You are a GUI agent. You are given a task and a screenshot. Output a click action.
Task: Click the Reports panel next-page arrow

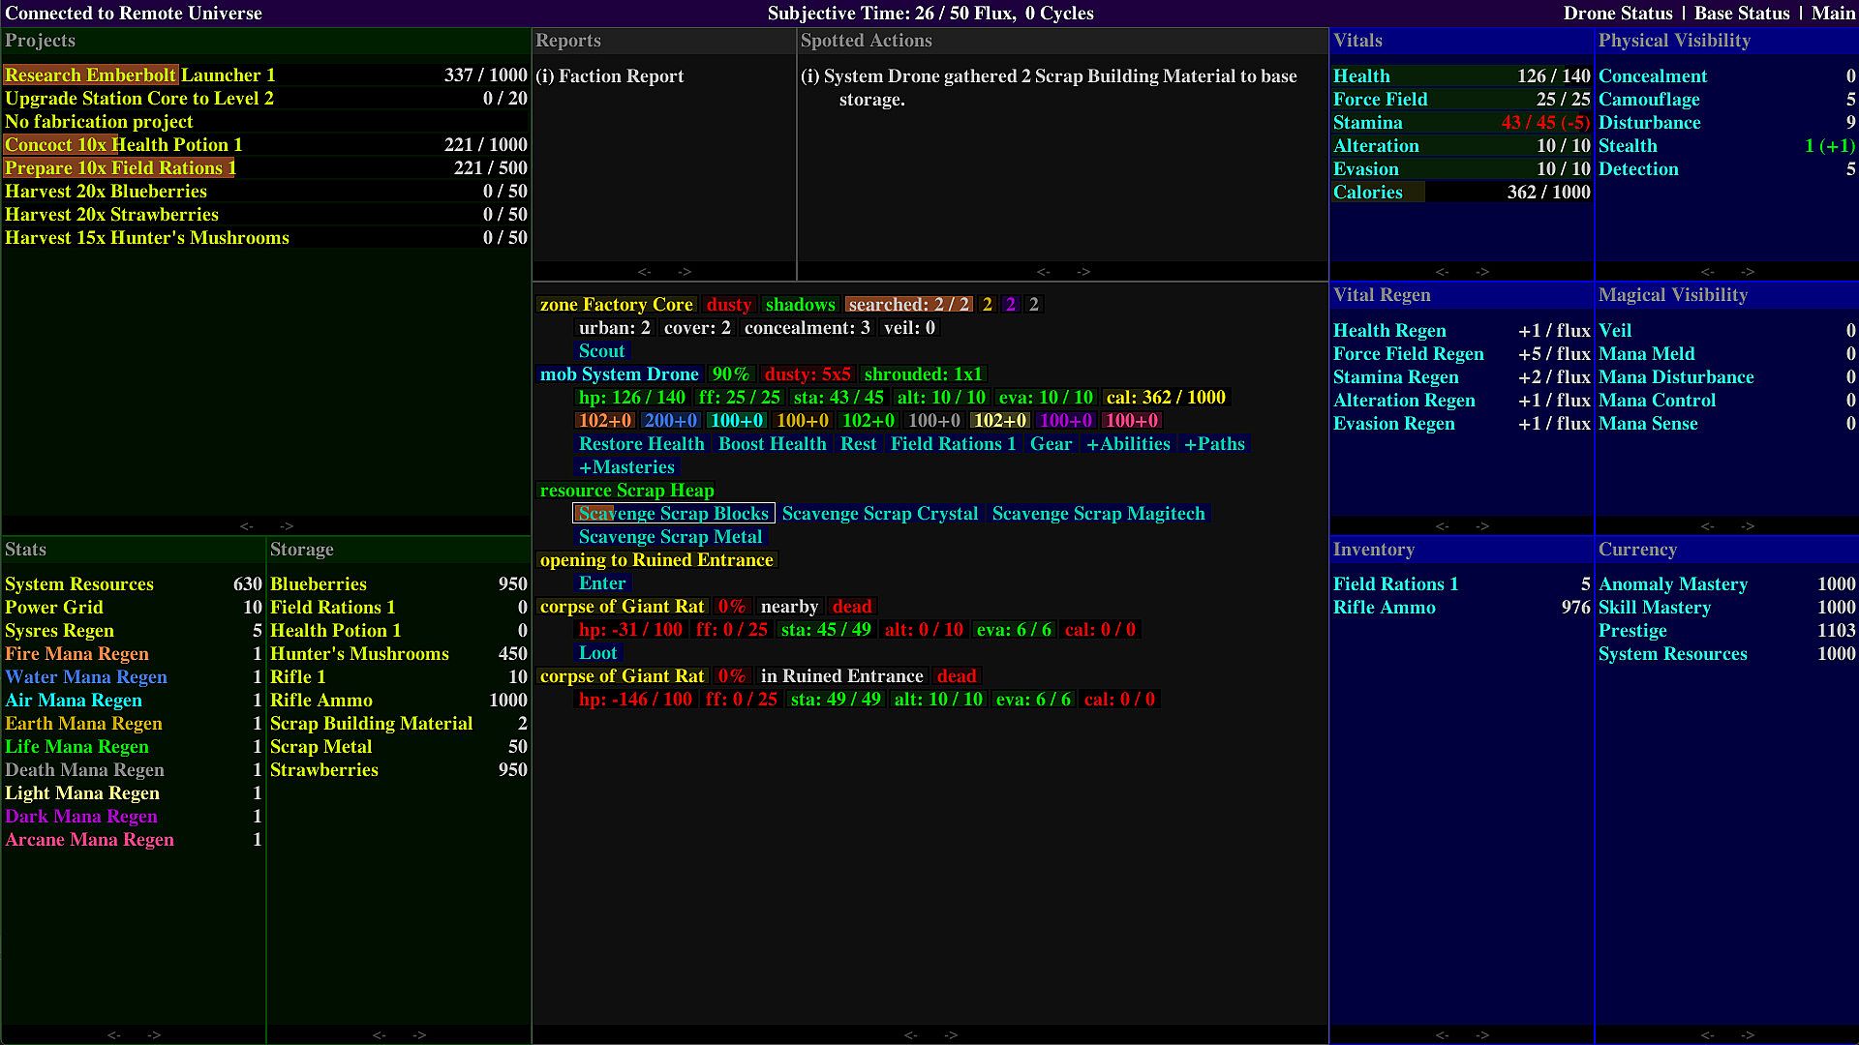click(x=685, y=272)
